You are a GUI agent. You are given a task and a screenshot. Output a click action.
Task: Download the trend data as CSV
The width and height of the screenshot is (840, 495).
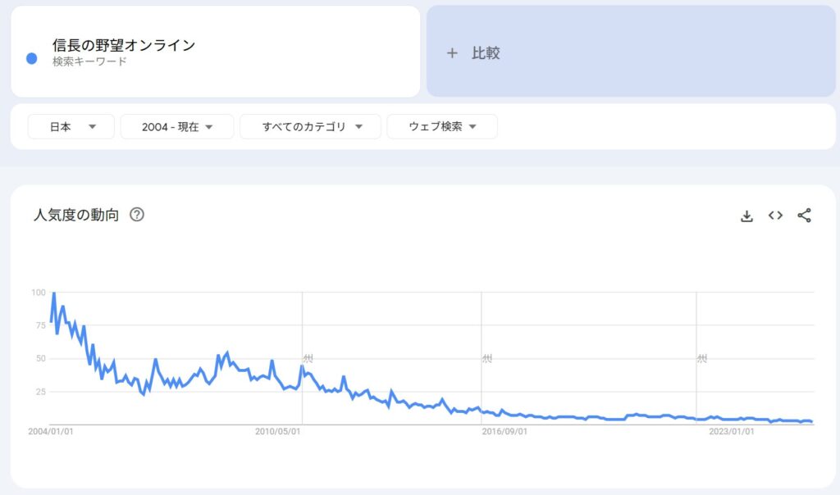[746, 216]
